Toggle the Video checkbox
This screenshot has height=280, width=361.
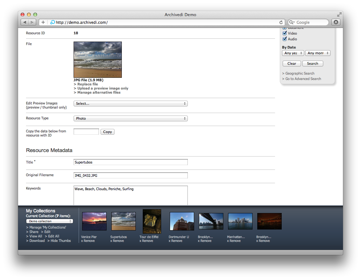pyautogui.click(x=285, y=33)
